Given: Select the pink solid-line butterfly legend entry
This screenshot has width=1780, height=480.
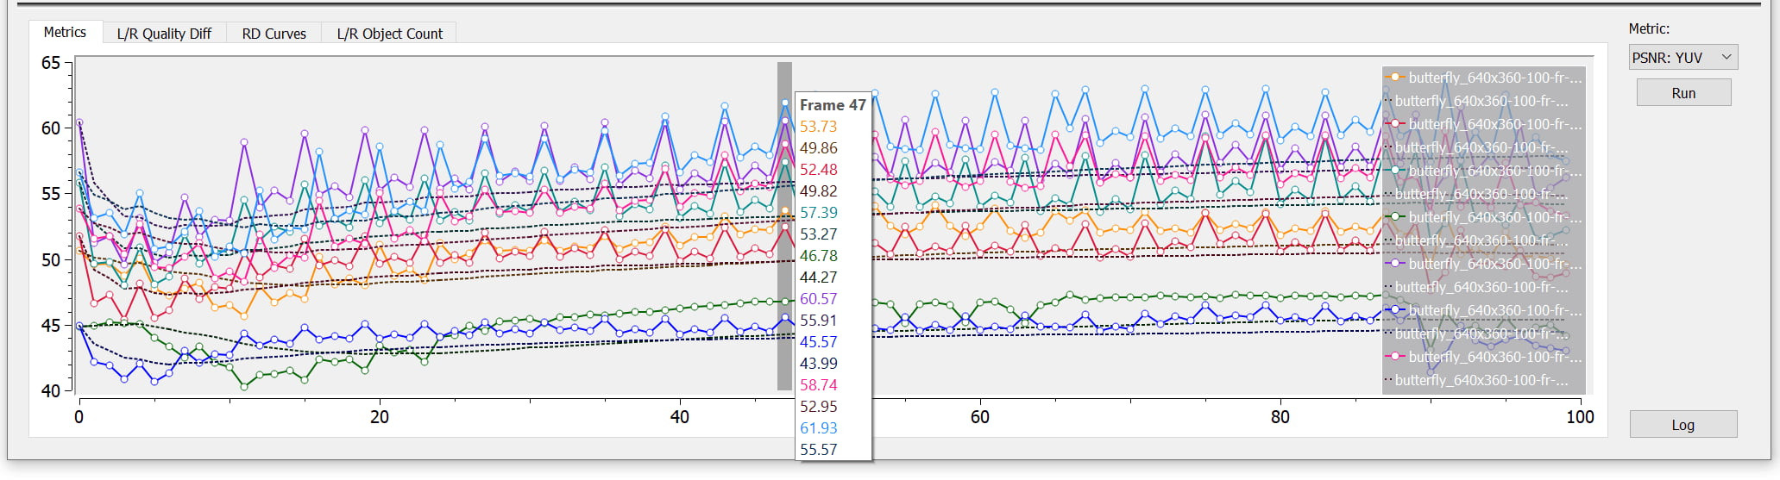Looking at the screenshot, I should tap(1484, 357).
